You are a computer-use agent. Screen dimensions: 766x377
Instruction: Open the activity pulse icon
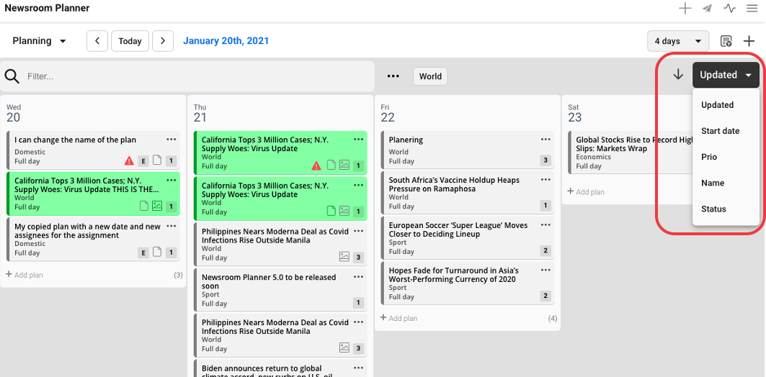coord(730,9)
